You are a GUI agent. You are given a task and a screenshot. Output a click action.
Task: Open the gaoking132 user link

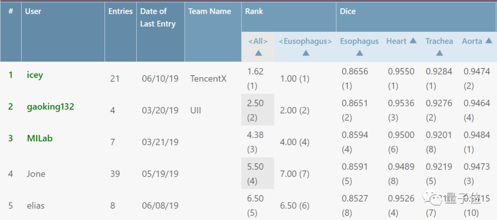(51, 107)
